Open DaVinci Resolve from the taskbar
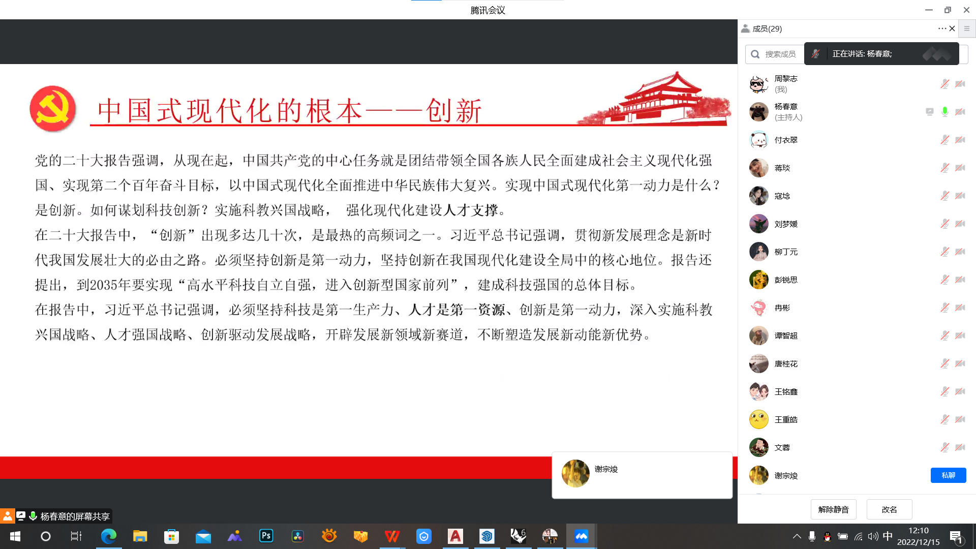The height and width of the screenshot is (549, 976). click(x=297, y=536)
